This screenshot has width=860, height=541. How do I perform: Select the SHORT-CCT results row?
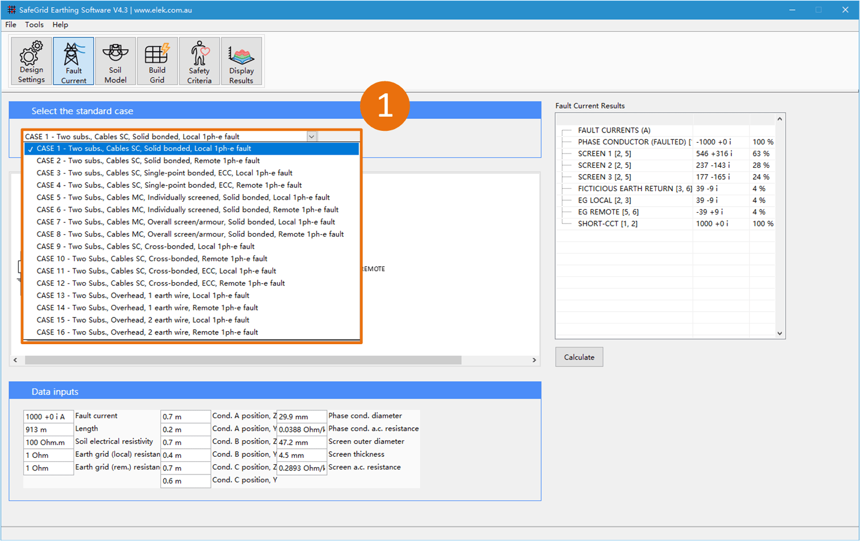coord(626,224)
